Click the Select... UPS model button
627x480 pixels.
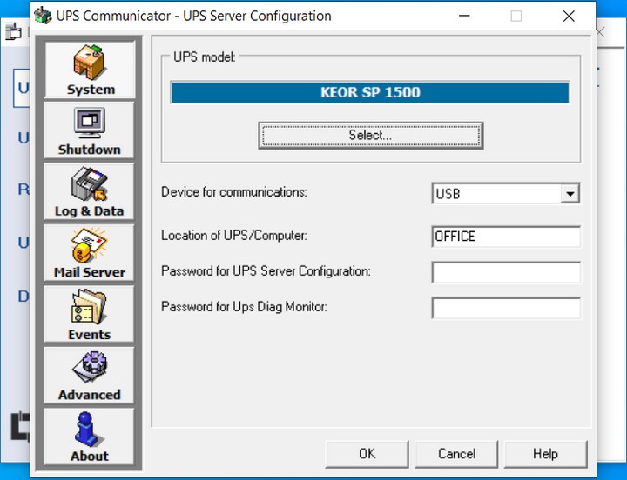pos(371,136)
